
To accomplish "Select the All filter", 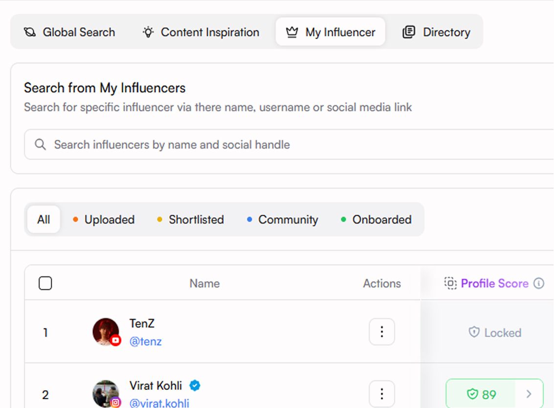I will pyautogui.click(x=44, y=220).
